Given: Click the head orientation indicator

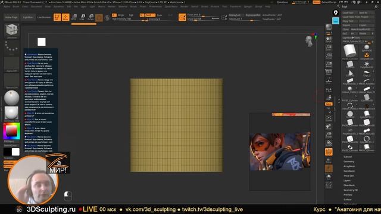Looking at the screenshot, I should point(309,42).
